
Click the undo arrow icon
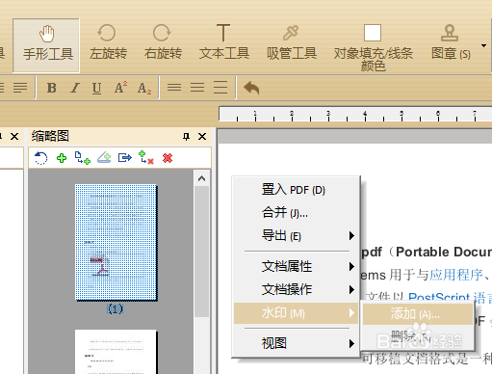251,88
